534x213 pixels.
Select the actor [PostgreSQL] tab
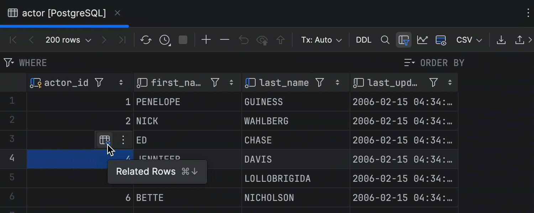[64, 13]
